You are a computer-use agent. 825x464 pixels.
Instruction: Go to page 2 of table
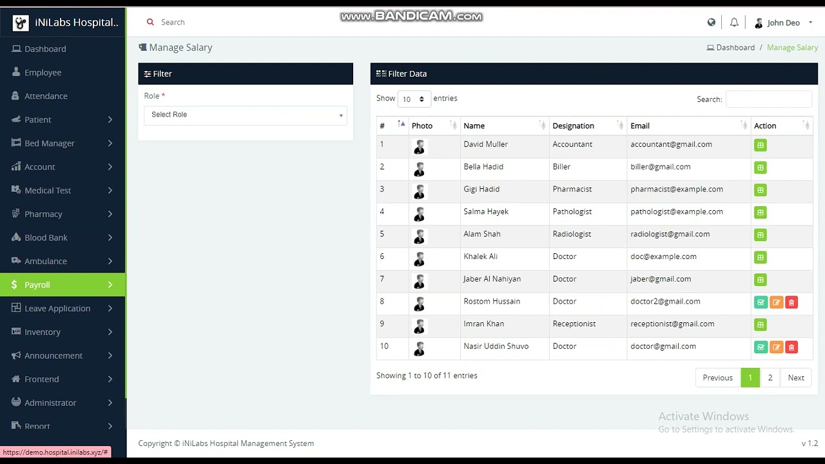pos(770,378)
